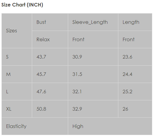Viewport: 154px width, 138px height.
Task: Click Front under Length column
Action: (x=129, y=39)
